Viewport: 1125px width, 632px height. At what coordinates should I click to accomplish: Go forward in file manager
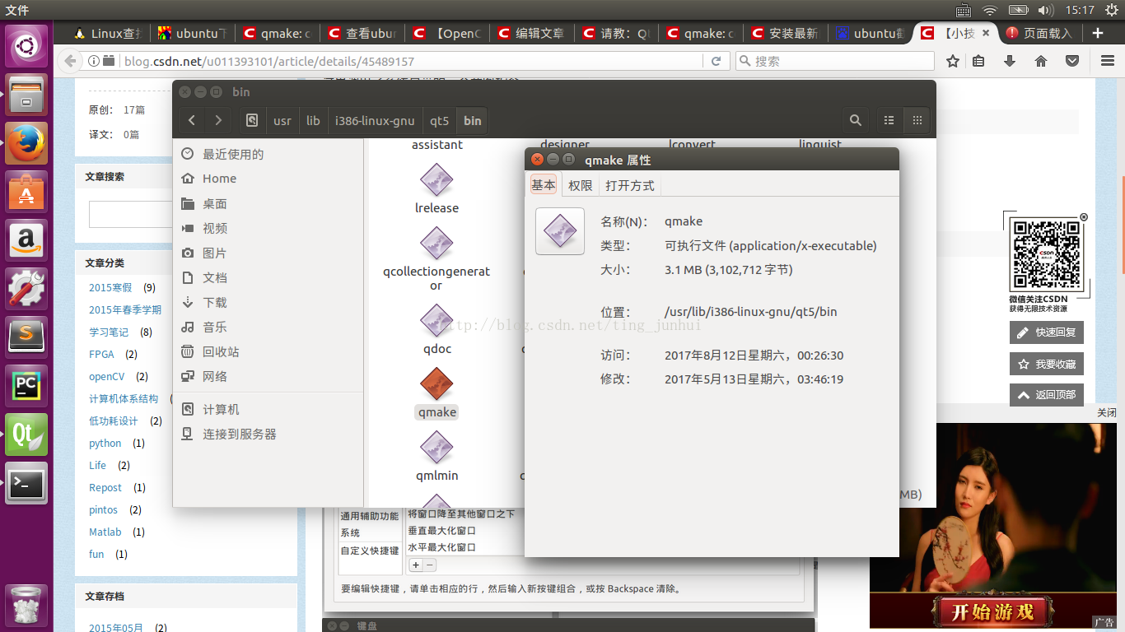click(x=218, y=120)
